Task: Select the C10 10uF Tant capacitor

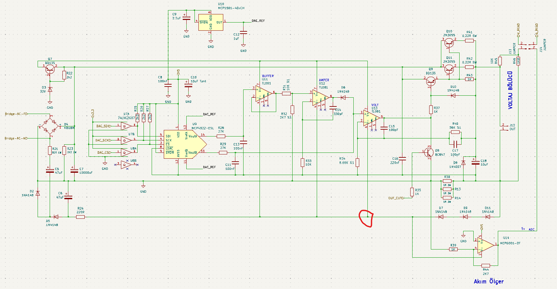Action: click(x=188, y=84)
